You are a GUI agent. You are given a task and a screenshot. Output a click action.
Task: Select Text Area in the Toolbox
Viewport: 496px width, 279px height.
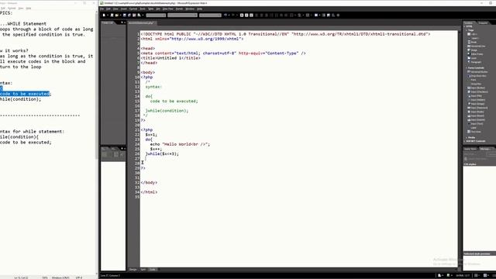pyautogui.click(x=475, y=132)
